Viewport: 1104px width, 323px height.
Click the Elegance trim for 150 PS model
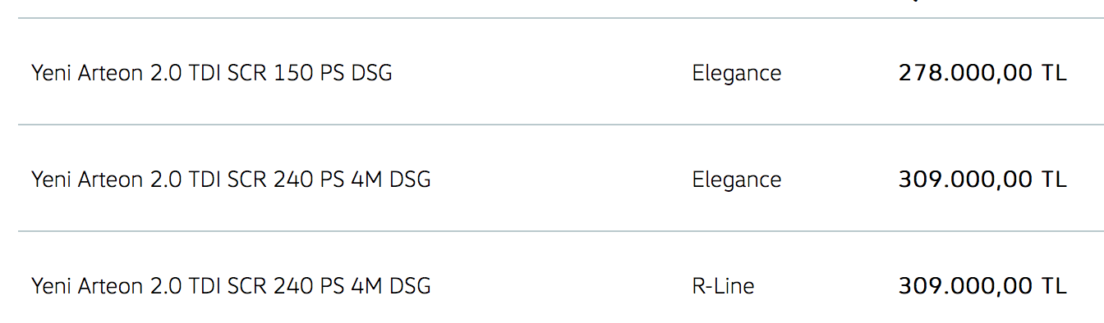pos(737,74)
